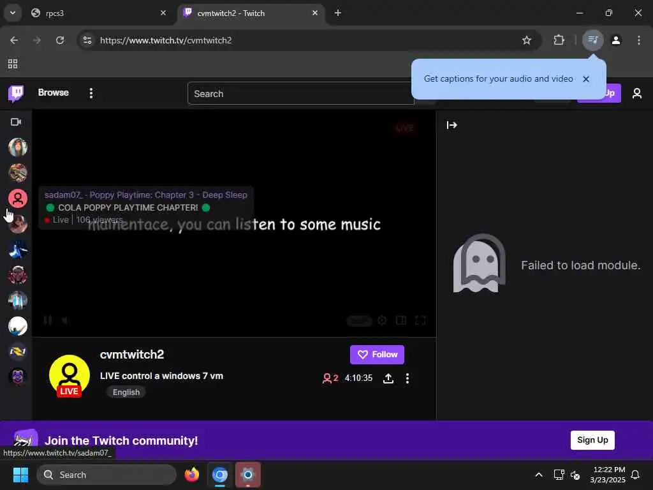
Task: Open the white round avatar channel in the sidebar
Action: pos(18,326)
